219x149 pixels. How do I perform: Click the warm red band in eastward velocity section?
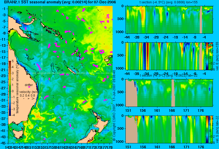pos(147,56)
